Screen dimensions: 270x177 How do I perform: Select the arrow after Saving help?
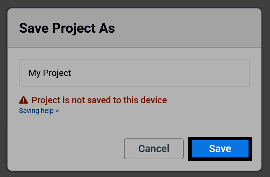[57, 111]
